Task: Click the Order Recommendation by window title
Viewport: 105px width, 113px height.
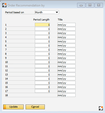Action: pyautogui.click(x=26, y=5)
